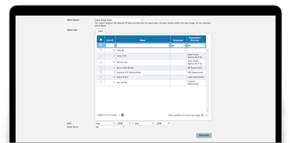Click the reset filter undo arrow icon
Screen dimensions: 290x143
point(101,46)
